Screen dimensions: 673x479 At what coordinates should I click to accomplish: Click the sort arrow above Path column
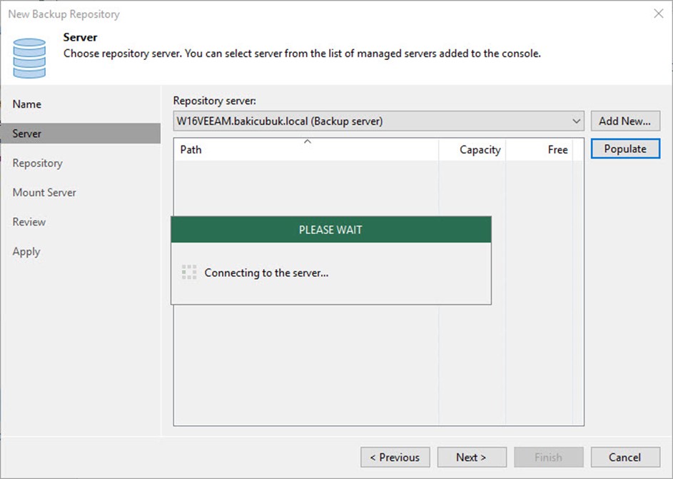[308, 142]
